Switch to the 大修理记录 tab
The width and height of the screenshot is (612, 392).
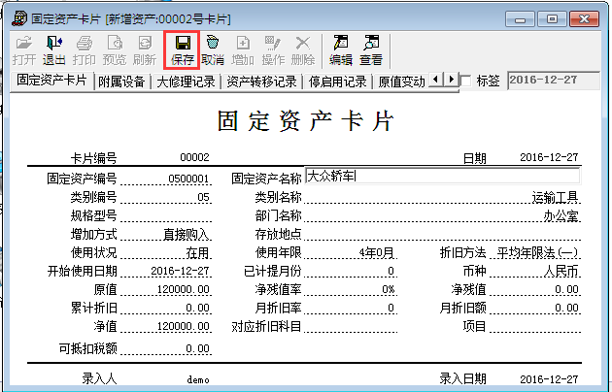tap(186, 82)
